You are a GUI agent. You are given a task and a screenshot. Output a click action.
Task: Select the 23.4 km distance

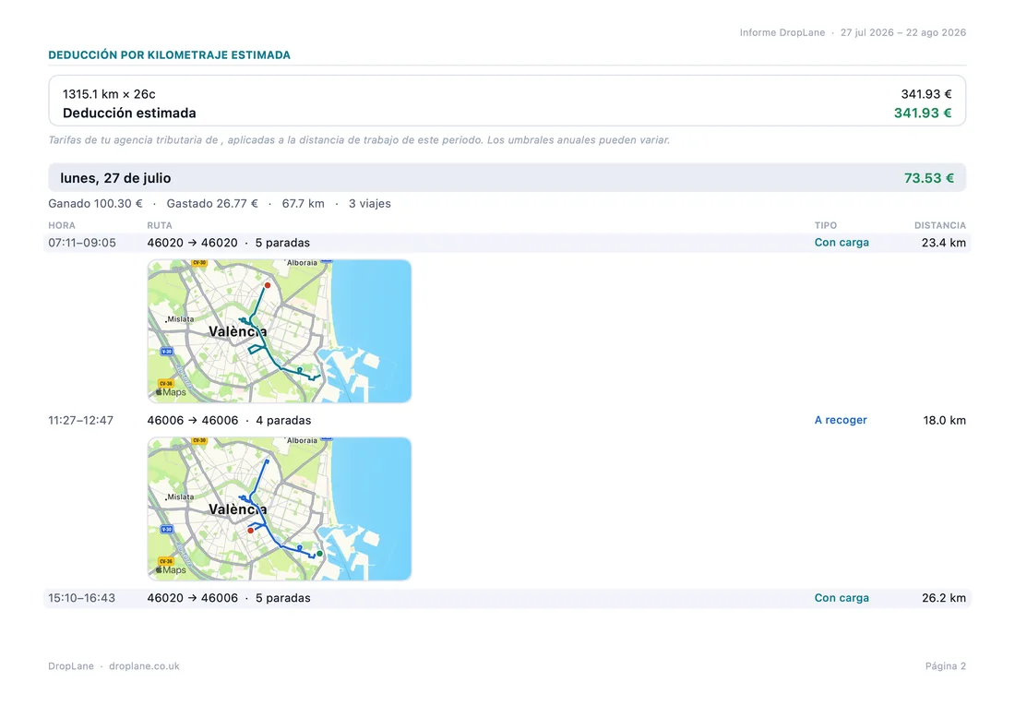tap(944, 243)
